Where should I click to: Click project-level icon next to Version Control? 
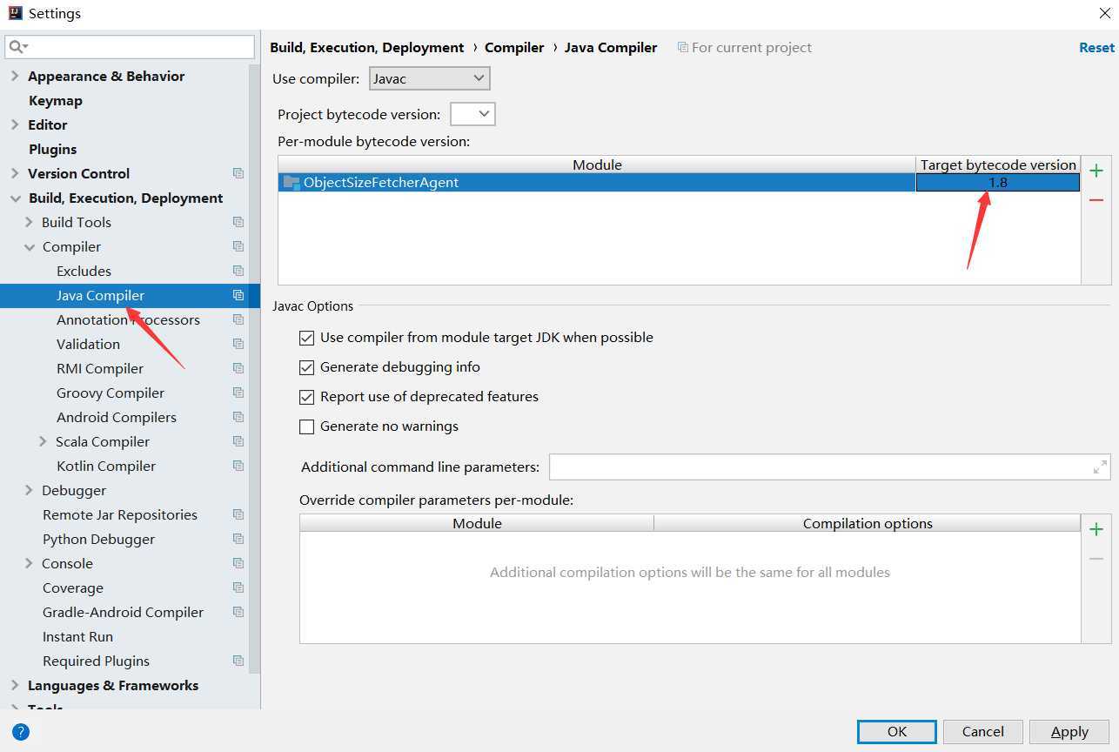[238, 173]
